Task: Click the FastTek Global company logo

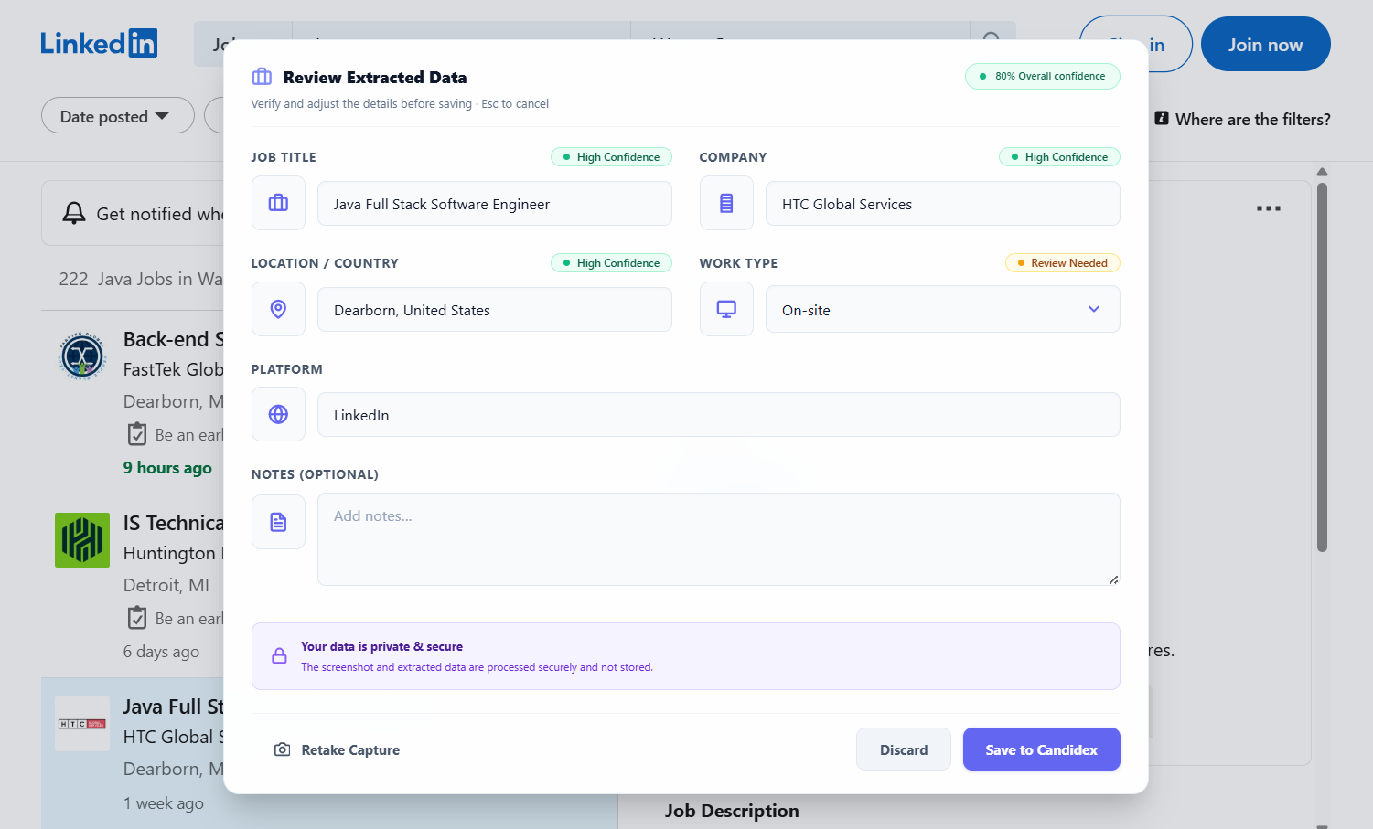Action: pos(82,356)
